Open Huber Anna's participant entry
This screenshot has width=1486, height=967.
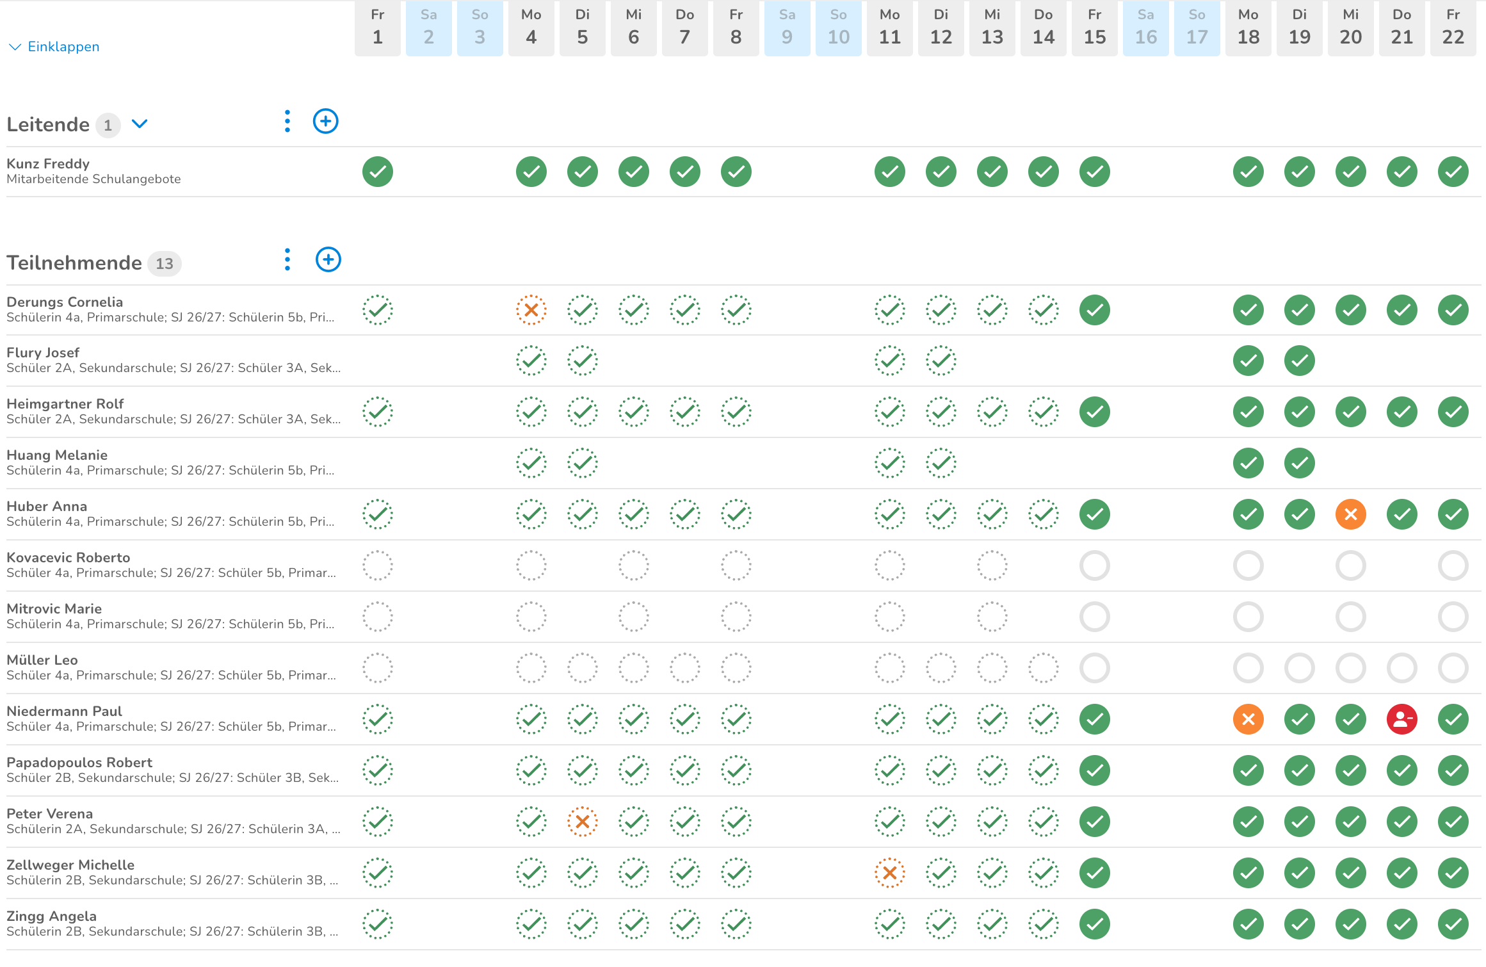47,507
